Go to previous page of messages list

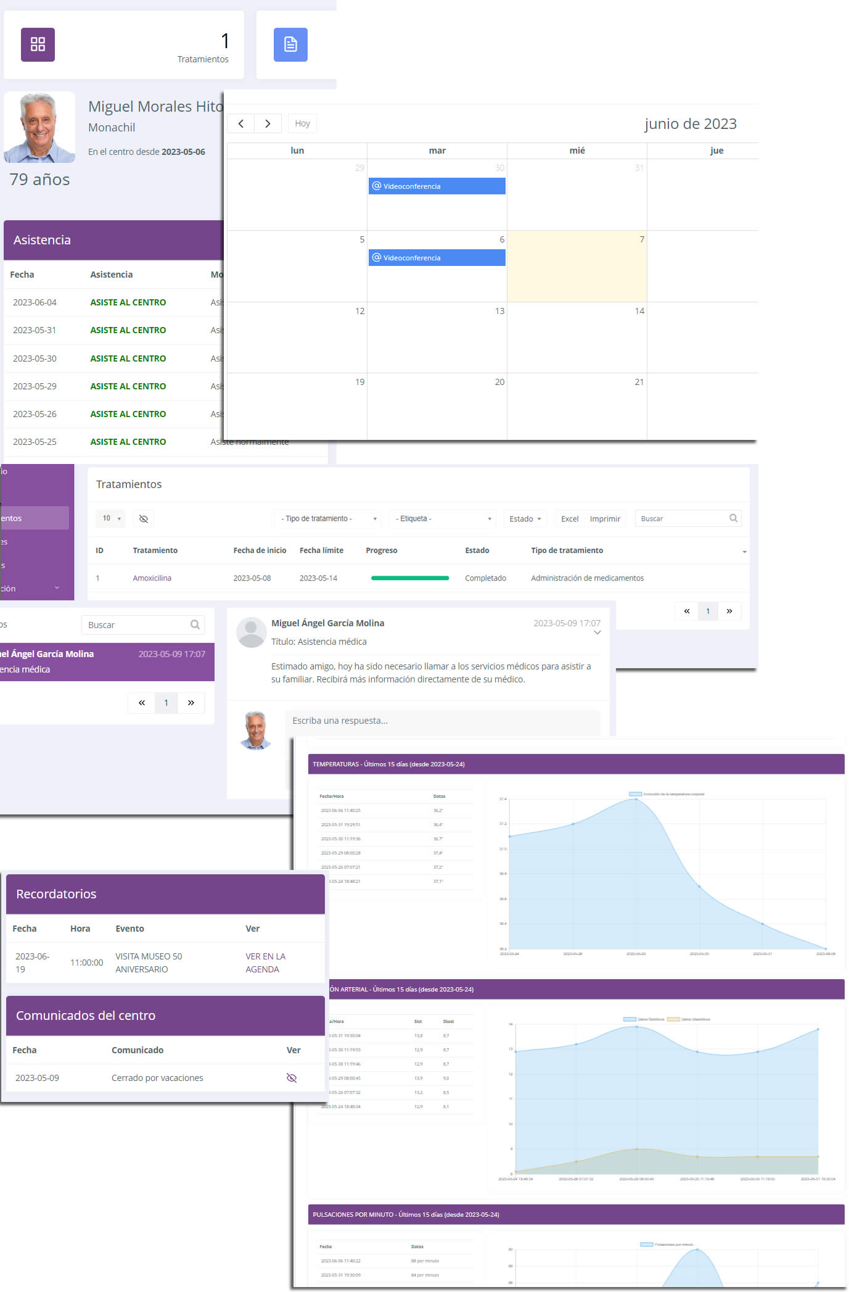point(142,703)
